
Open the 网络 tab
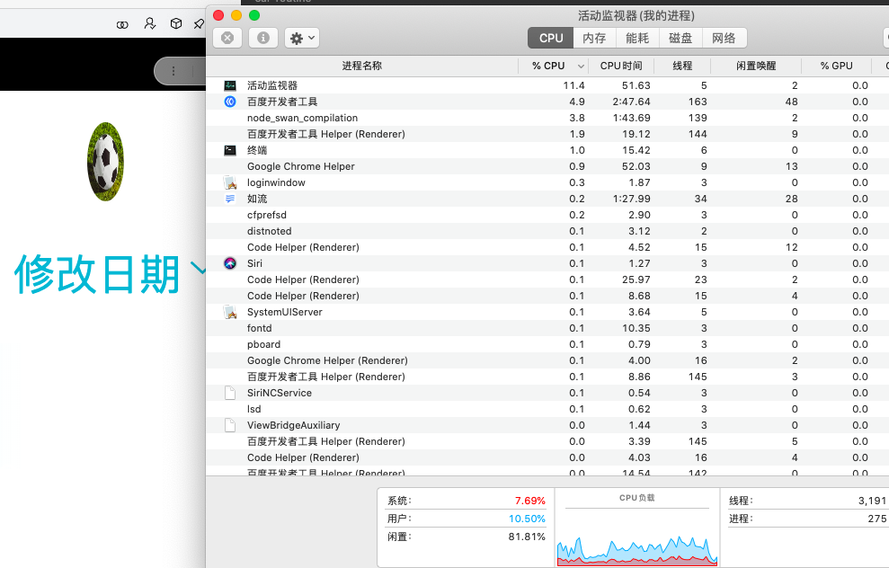pyautogui.click(x=724, y=38)
